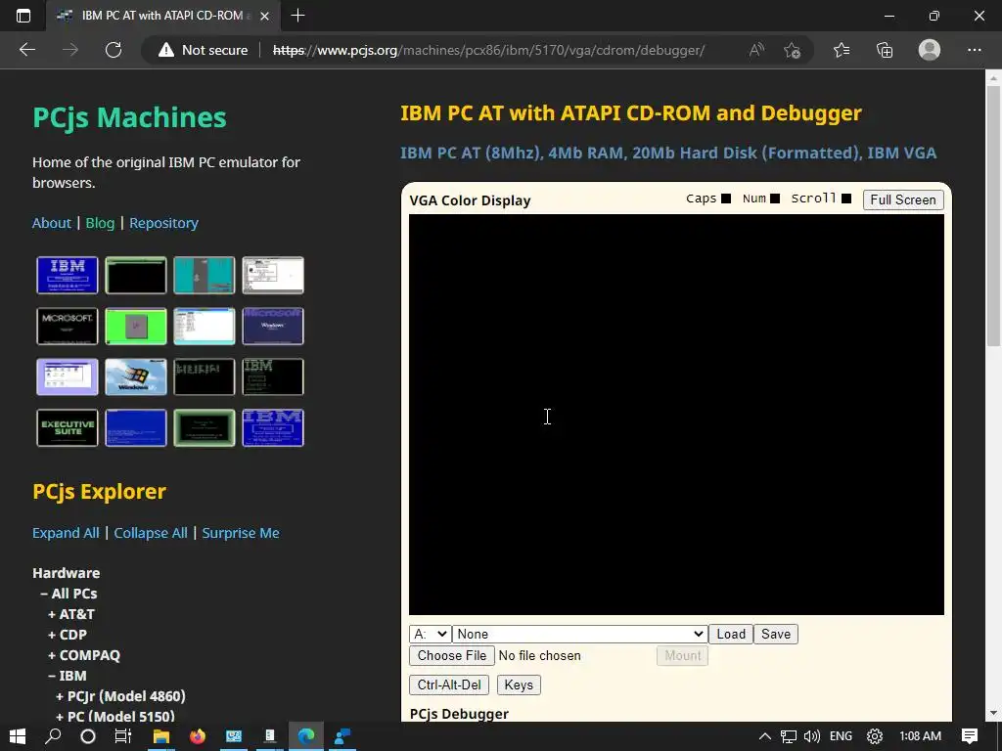This screenshot has height=751, width=1002.
Task: Open the Repository link
Action: [163, 223]
